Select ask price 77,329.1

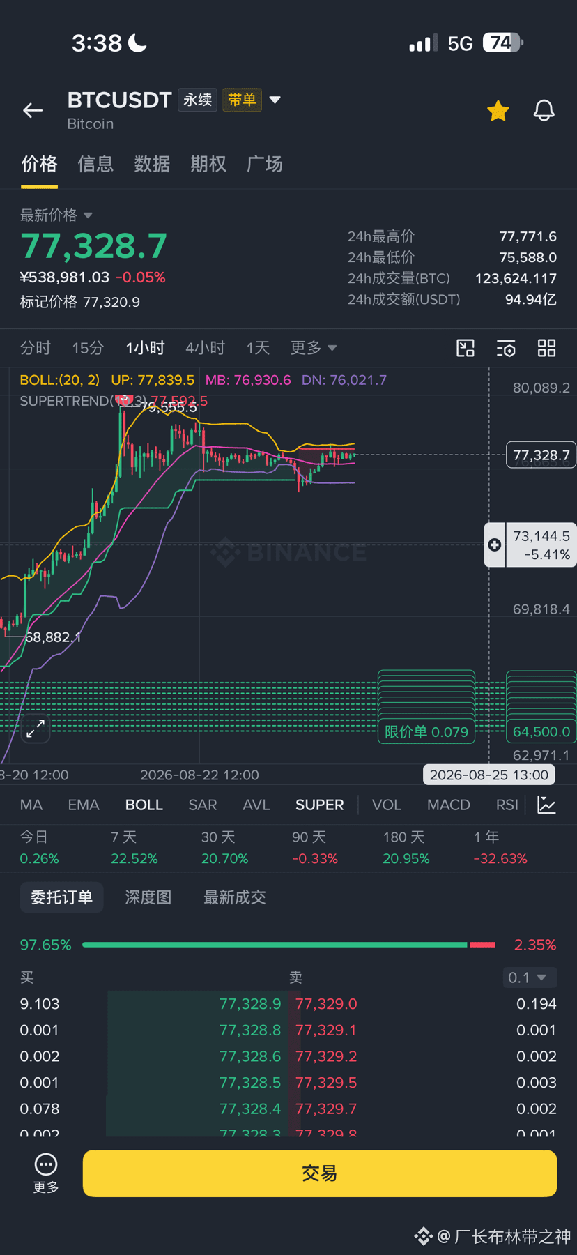326,1030
